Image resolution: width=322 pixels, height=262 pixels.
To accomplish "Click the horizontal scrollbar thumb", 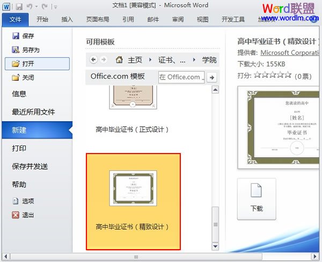I will (136, 257).
